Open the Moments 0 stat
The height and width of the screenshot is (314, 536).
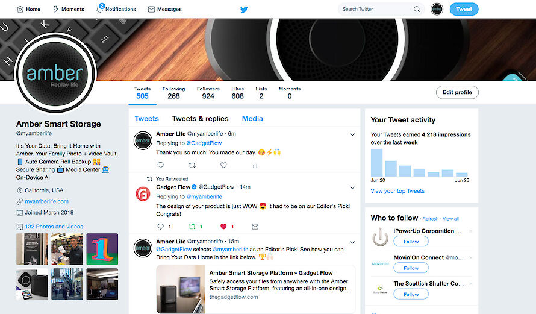click(290, 93)
